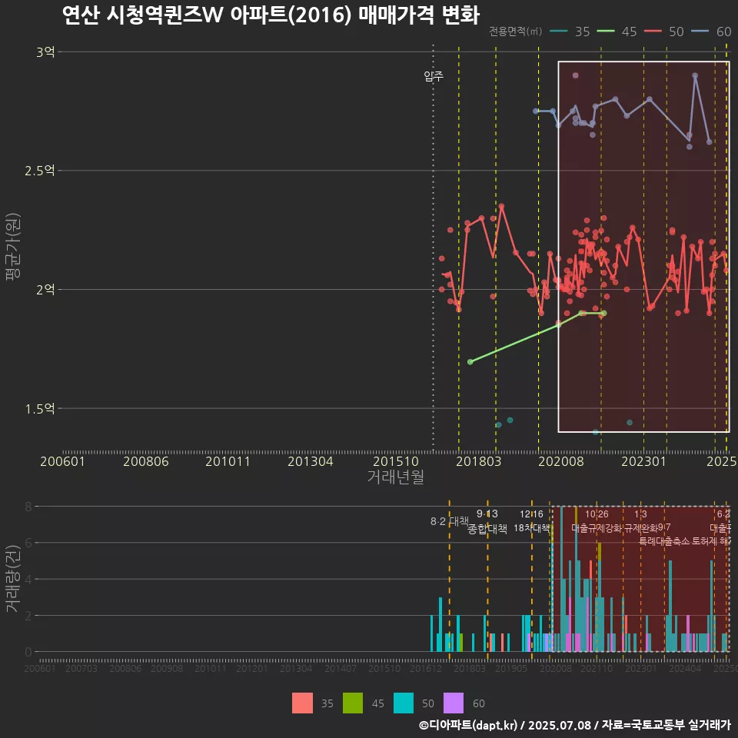Click the '202301' tick on price chart axis

coord(644,461)
